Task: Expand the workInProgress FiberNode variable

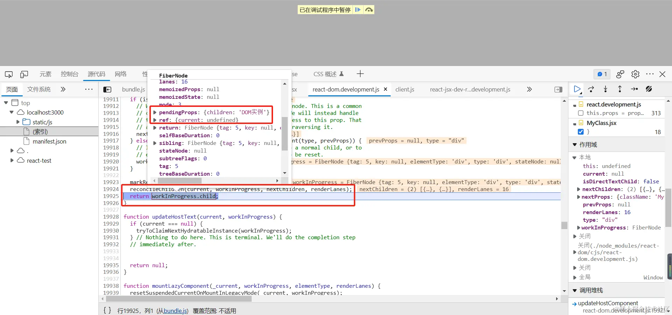Action: pyautogui.click(x=579, y=228)
